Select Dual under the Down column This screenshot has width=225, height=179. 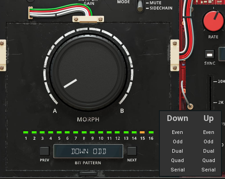click(x=177, y=151)
